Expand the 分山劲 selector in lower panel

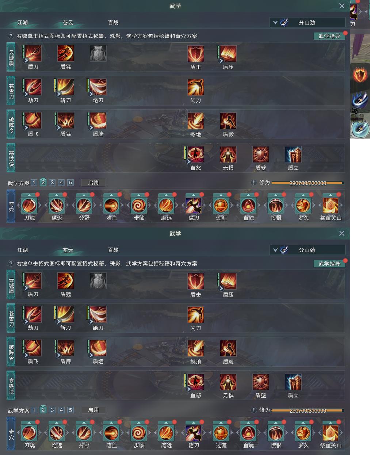tap(307, 250)
